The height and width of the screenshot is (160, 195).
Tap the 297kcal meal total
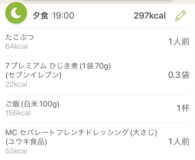point(149,16)
